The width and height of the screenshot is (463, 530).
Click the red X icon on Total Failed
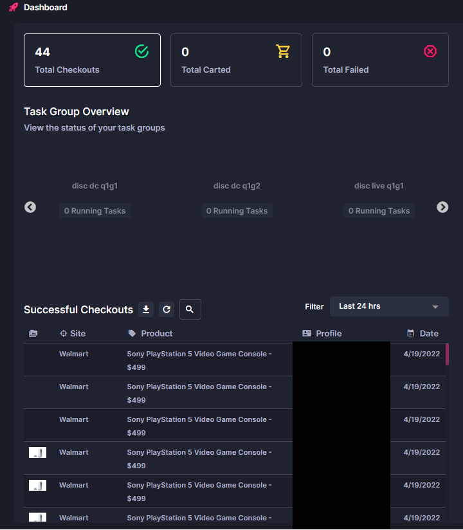[x=430, y=51]
